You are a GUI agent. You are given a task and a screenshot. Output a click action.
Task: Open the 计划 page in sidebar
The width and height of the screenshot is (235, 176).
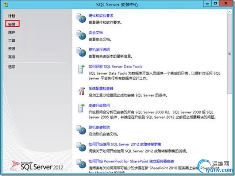pyautogui.click(x=12, y=16)
